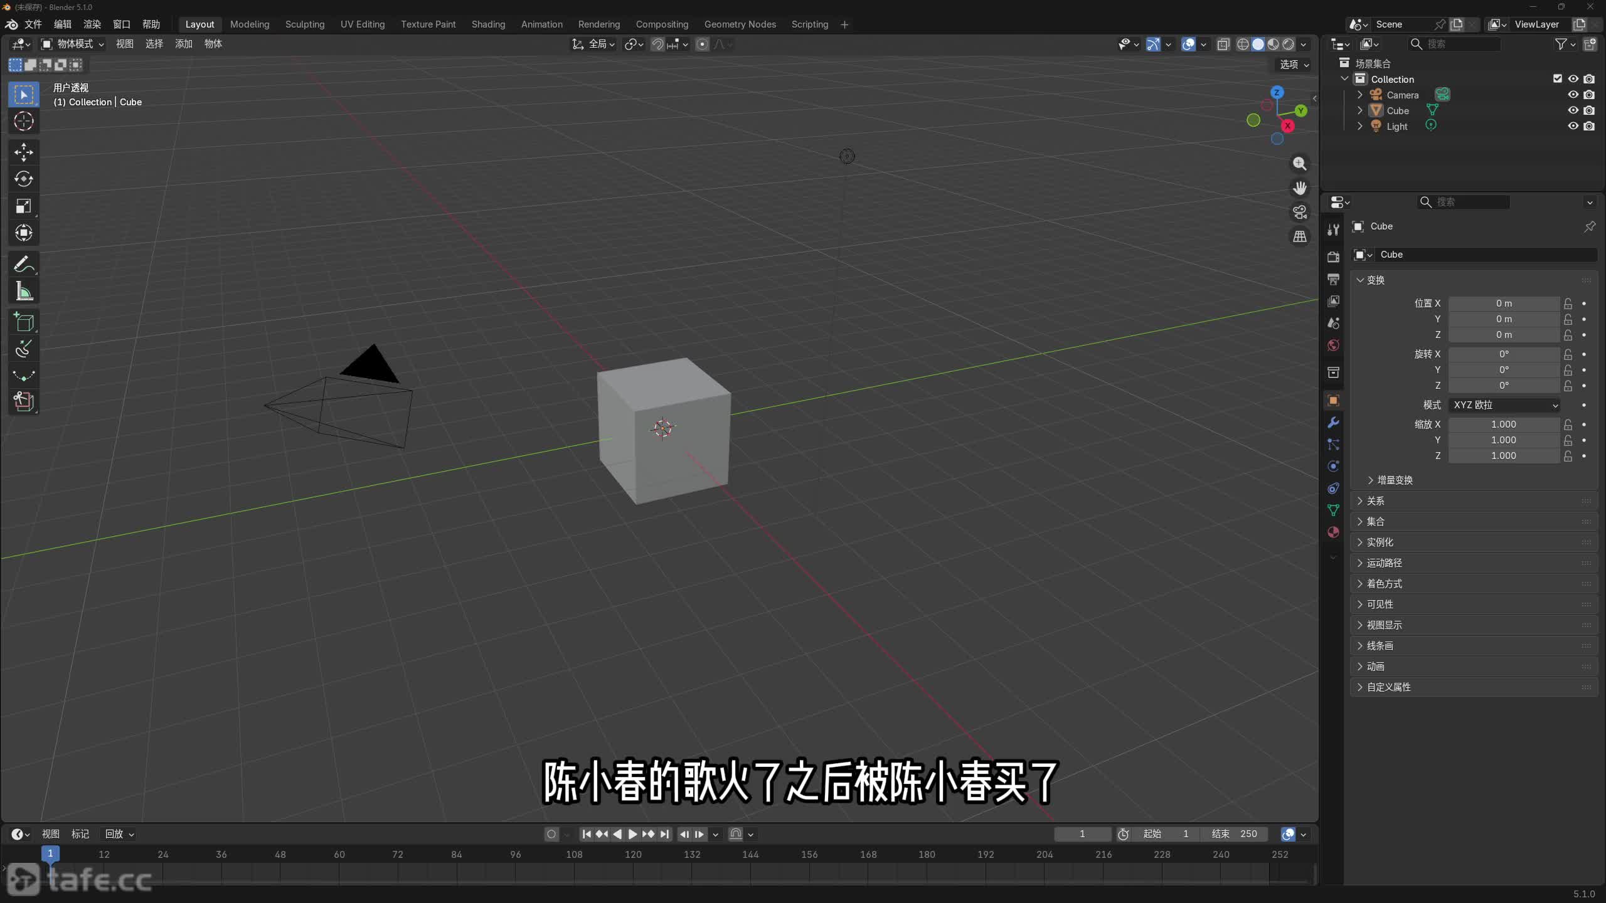Screen dimensions: 1606x903
Task: Uncheck the Collection exclude checkbox
Action: (x=1557, y=79)
